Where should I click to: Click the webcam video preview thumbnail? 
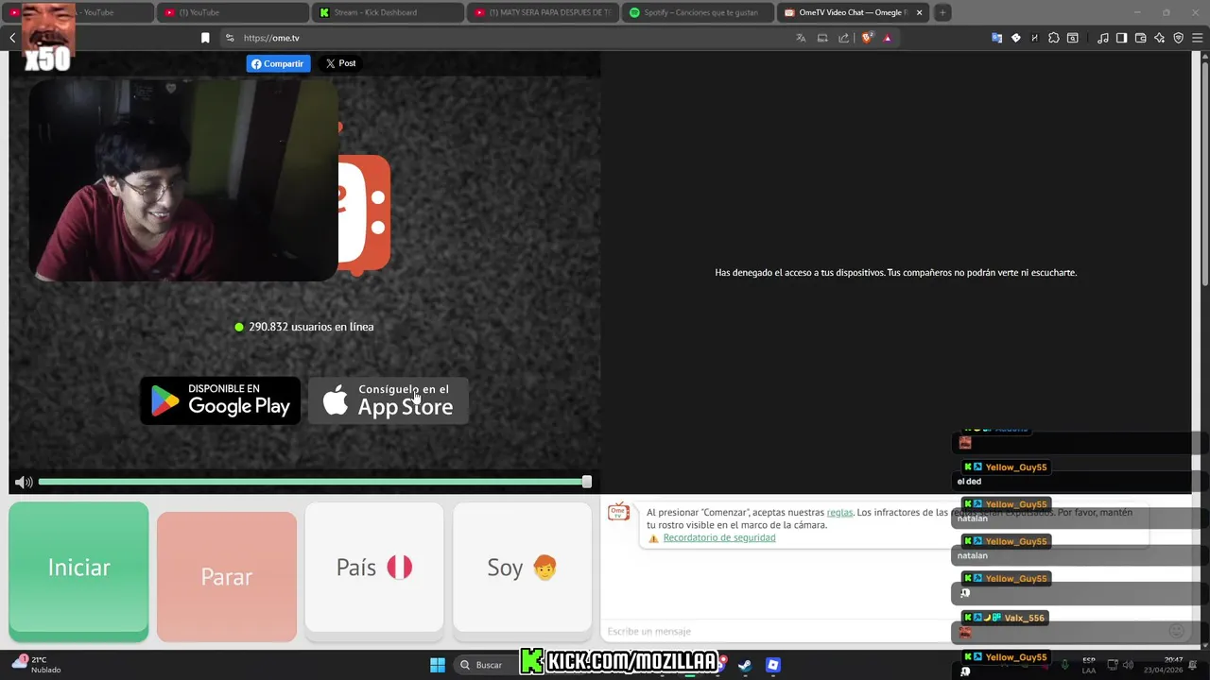coord(183,179)
